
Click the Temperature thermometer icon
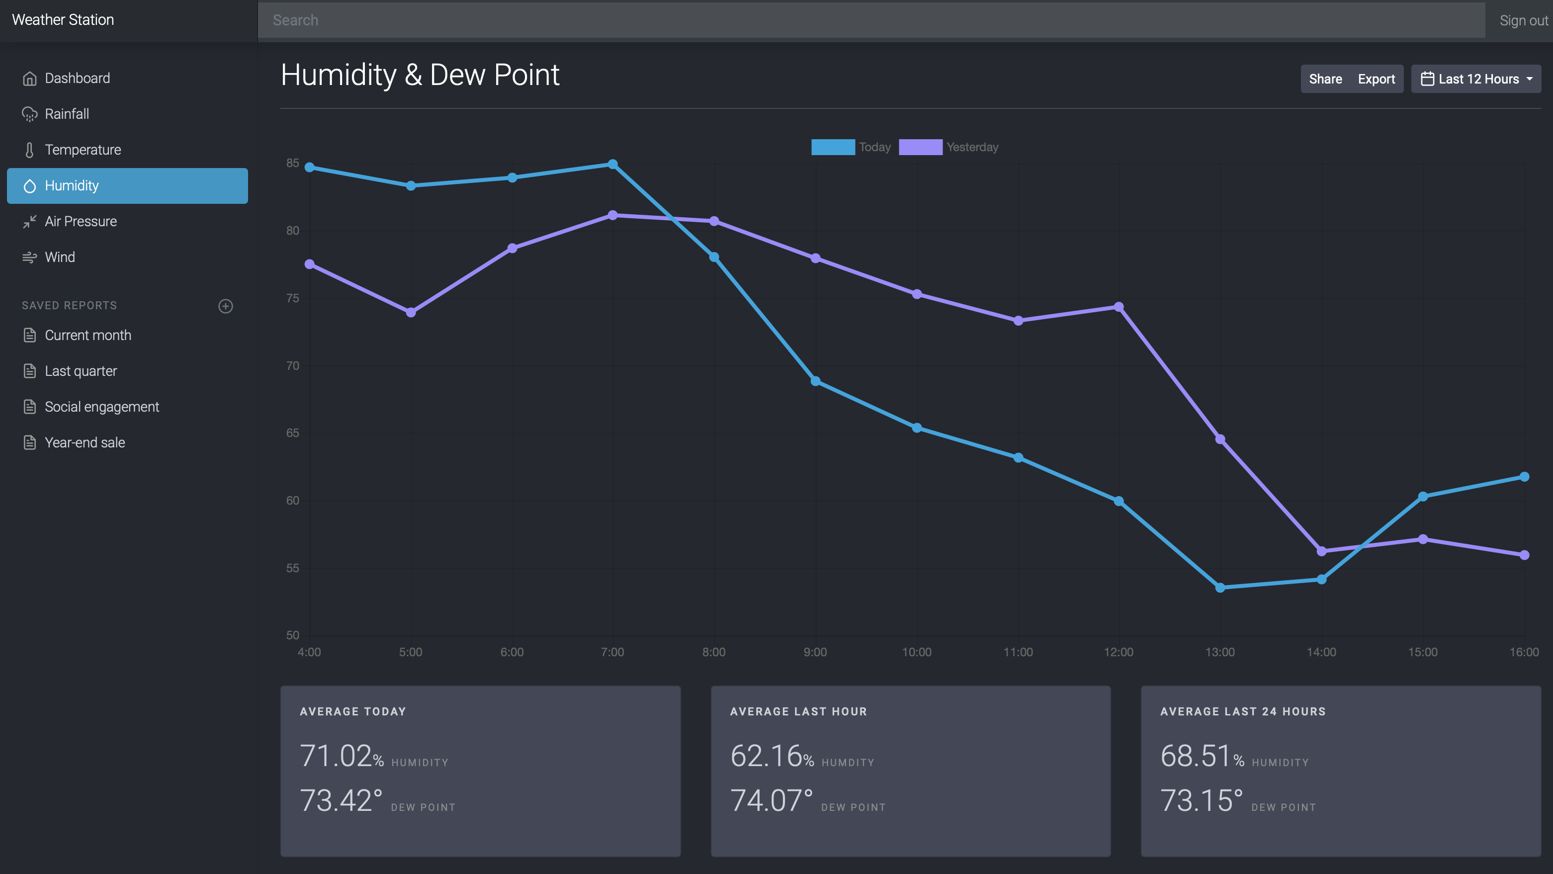click(x=29, y=150)
